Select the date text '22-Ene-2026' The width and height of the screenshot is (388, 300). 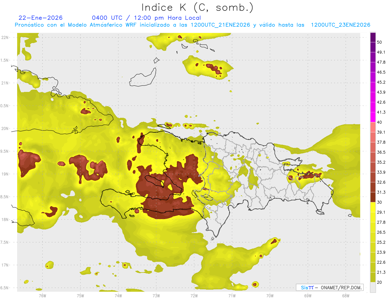[41, 18]
